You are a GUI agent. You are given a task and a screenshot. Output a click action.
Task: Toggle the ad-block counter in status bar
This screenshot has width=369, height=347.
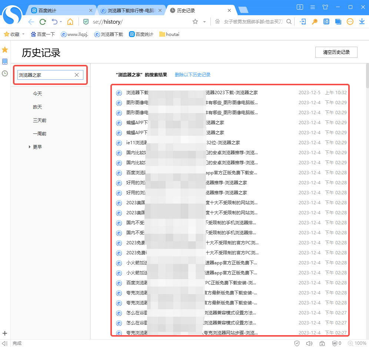336,343
